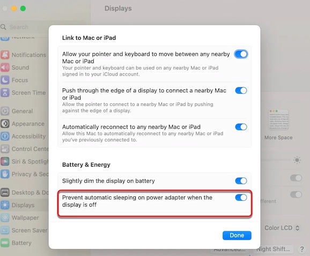310x256 pixels.
Task: Open the Focus moon icon
Action: [x=5, y=80]
